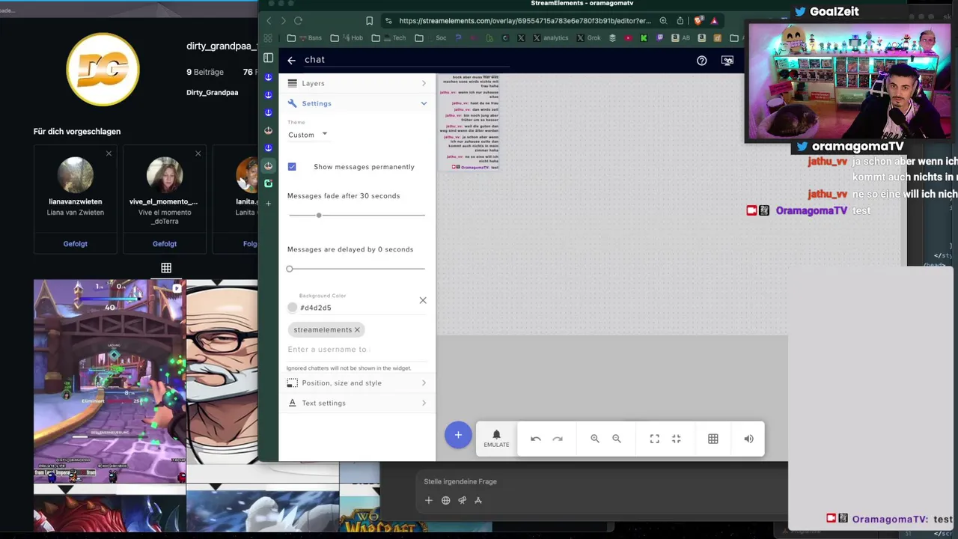Viewport: 958px width, 539px height.
Task: Undo the last editor change
Action: [x=536, y=439]
